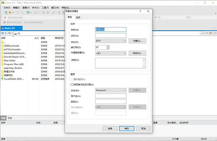The width and height of the screenshot is (217, 141).
Task: Open the Password method dropdown
Action: pos(111,90)
